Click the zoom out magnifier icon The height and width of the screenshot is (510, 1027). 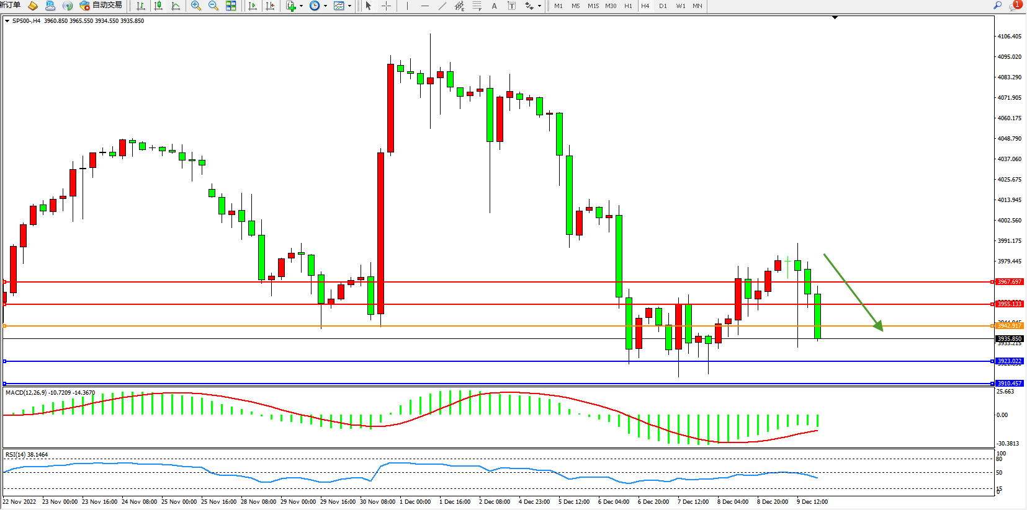[213, 6]
